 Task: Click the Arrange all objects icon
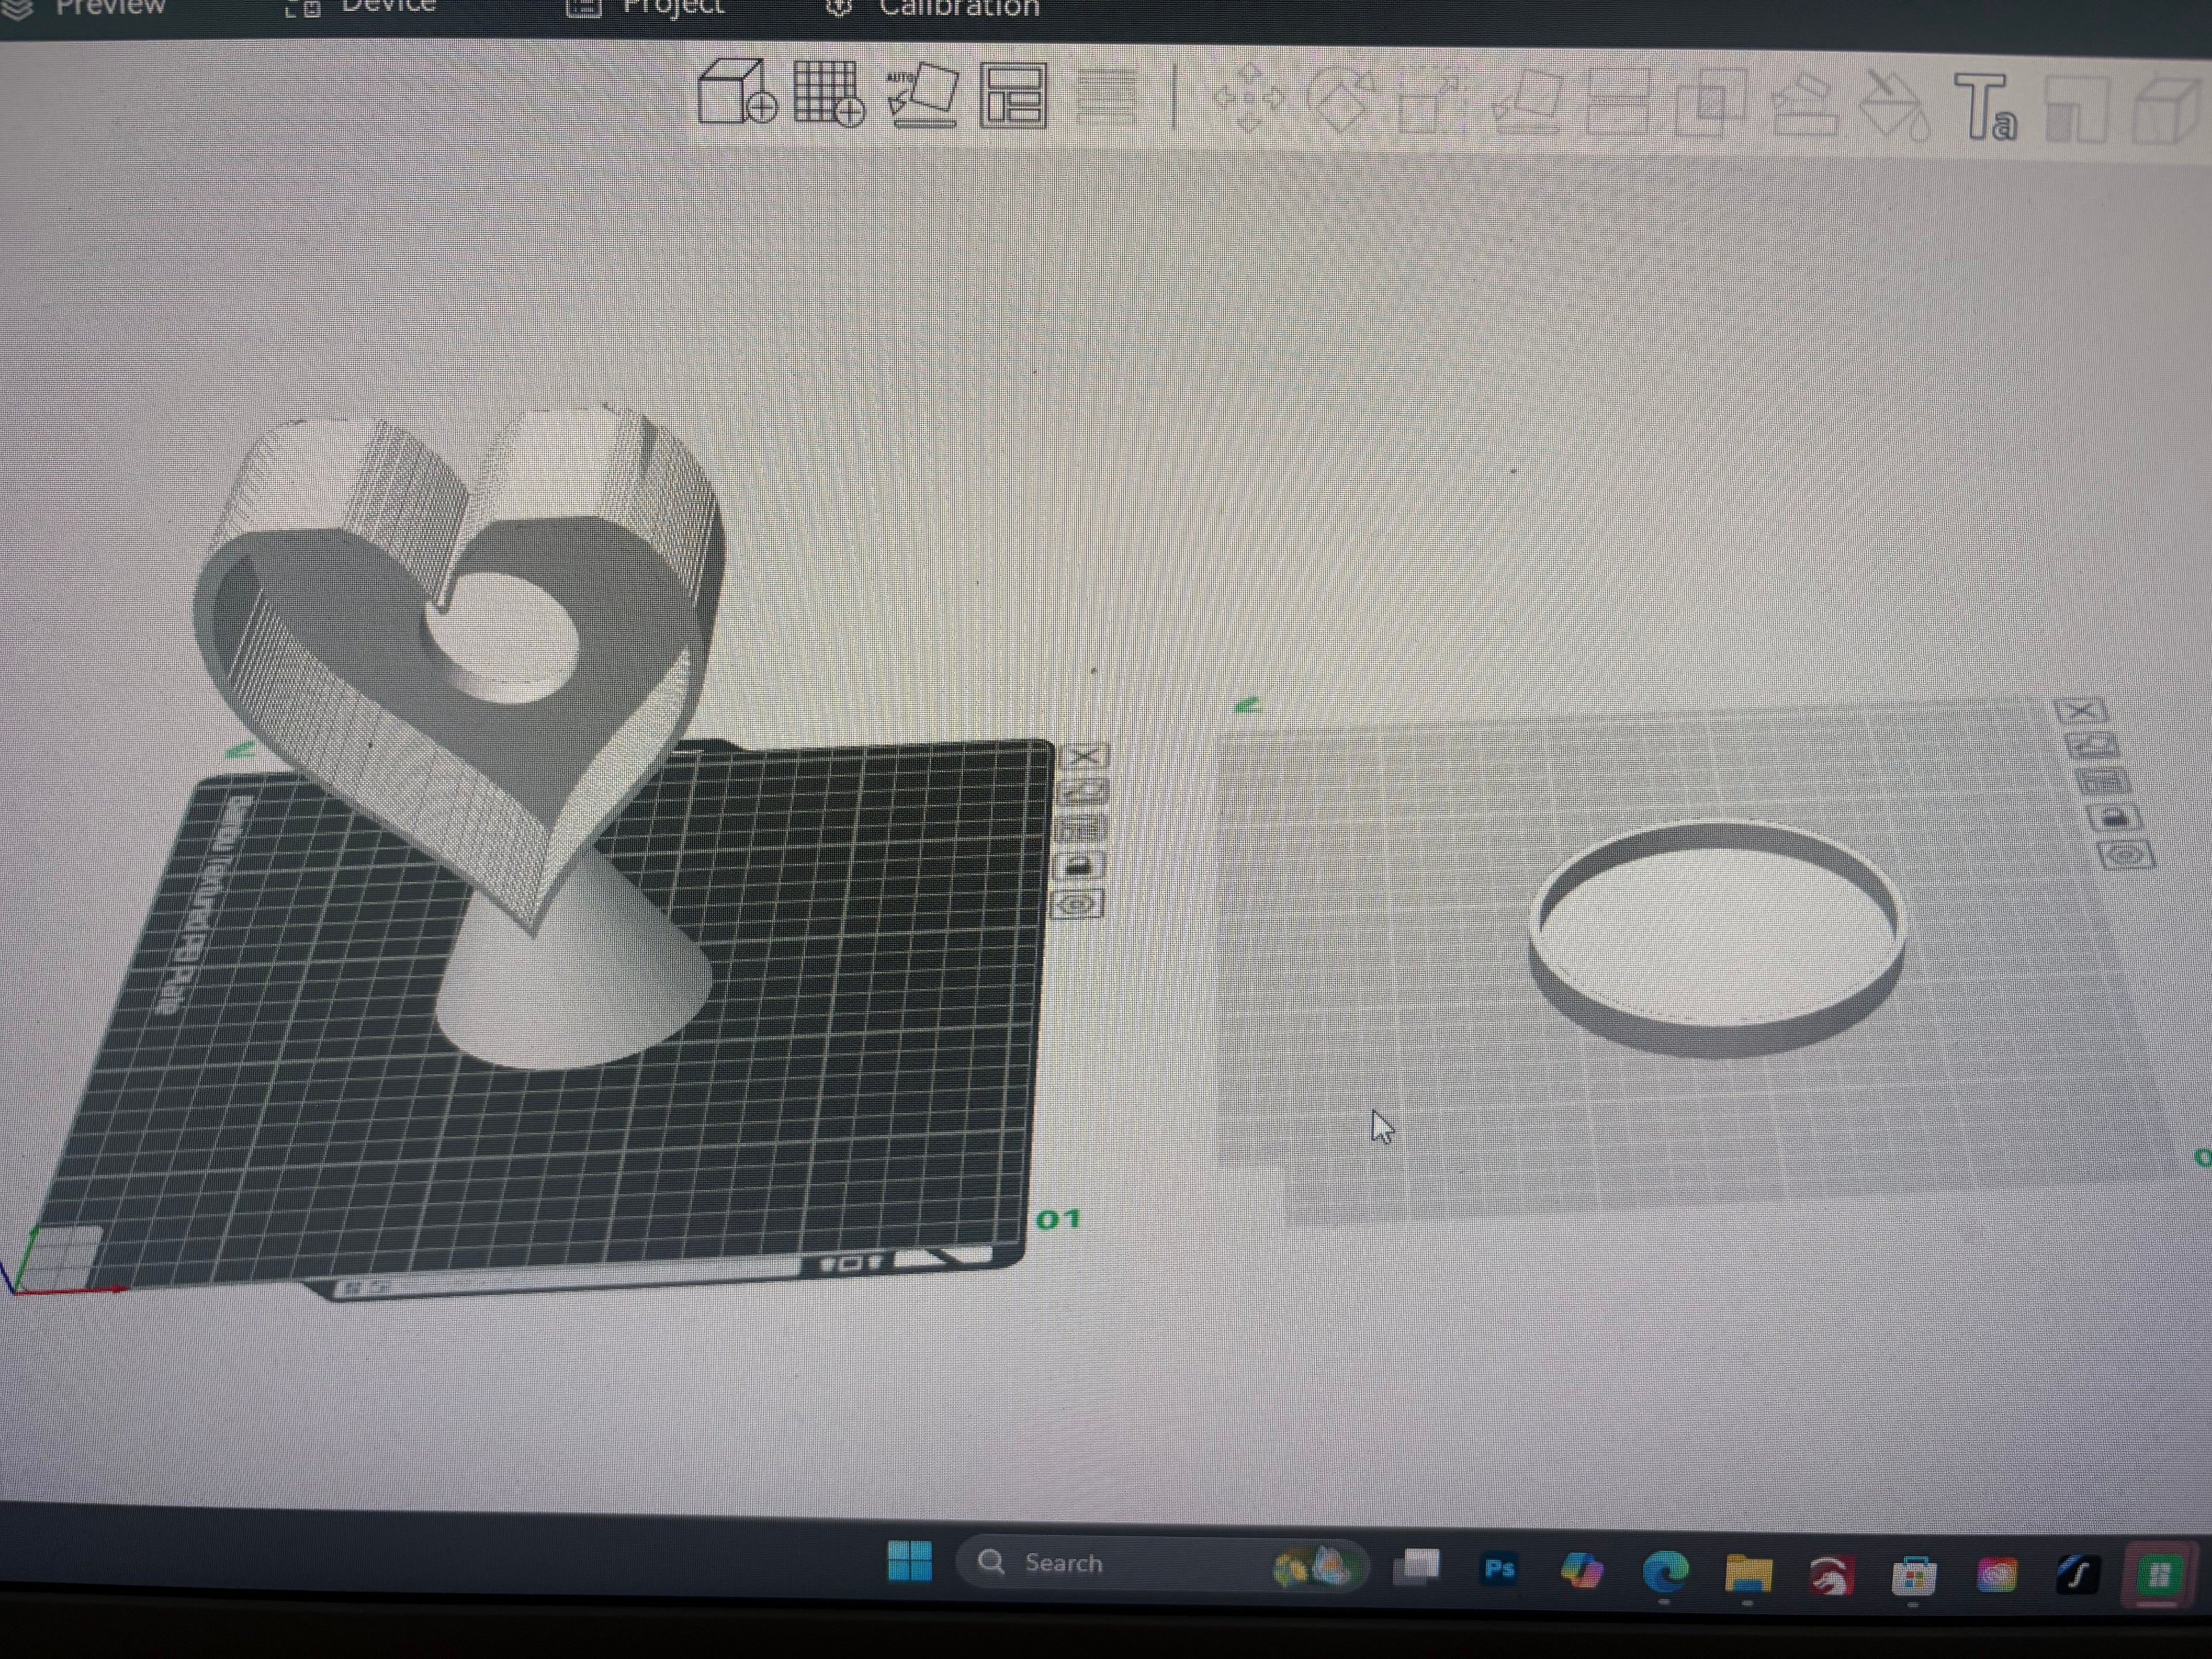point(1013,96)
